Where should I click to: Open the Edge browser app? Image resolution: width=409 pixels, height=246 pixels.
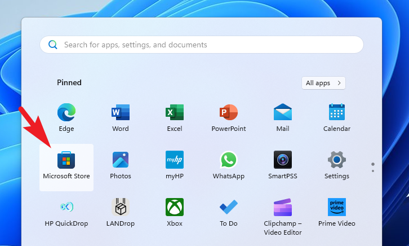point(66,117)
